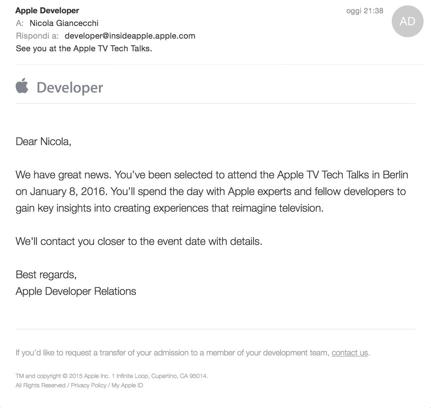Click the Apple logo in email header
The height and width of the screenshot is (408, 431).
(x=22, y=86)
